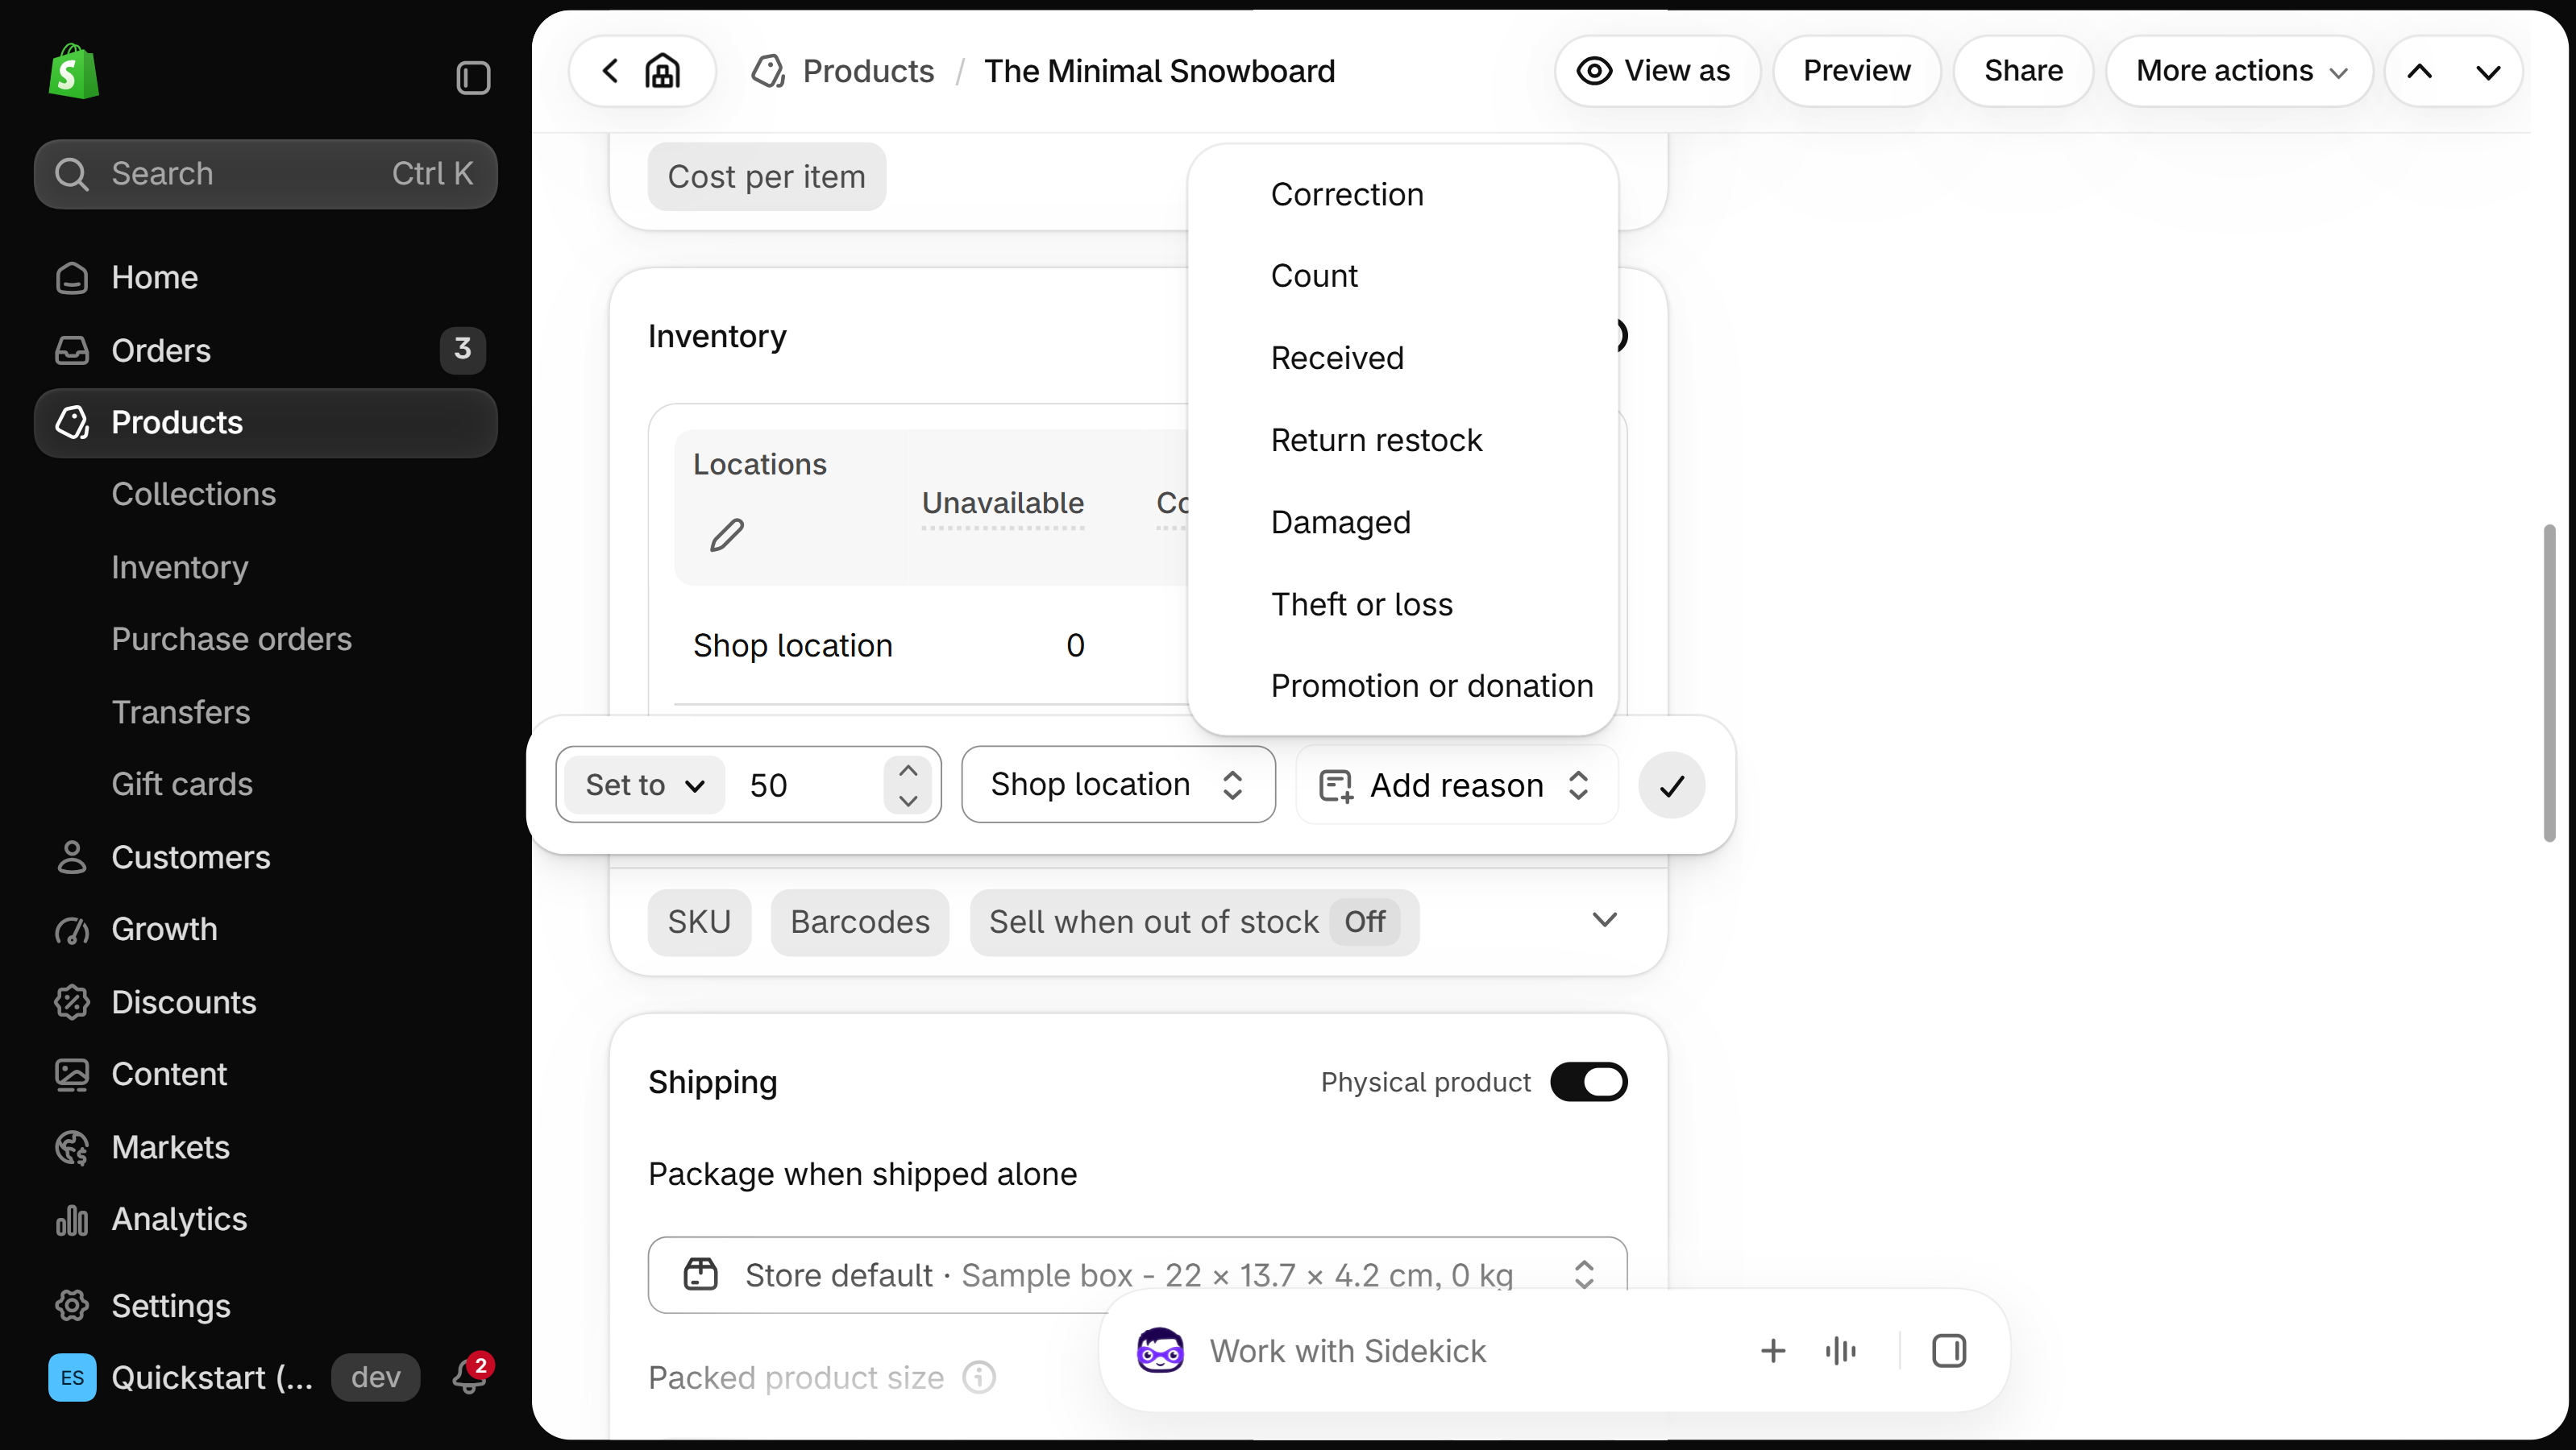Viewport: 2576px width, 1450px height.
Task: Click the back arrow in breadcrumb
Action: (x=610, y=71)
